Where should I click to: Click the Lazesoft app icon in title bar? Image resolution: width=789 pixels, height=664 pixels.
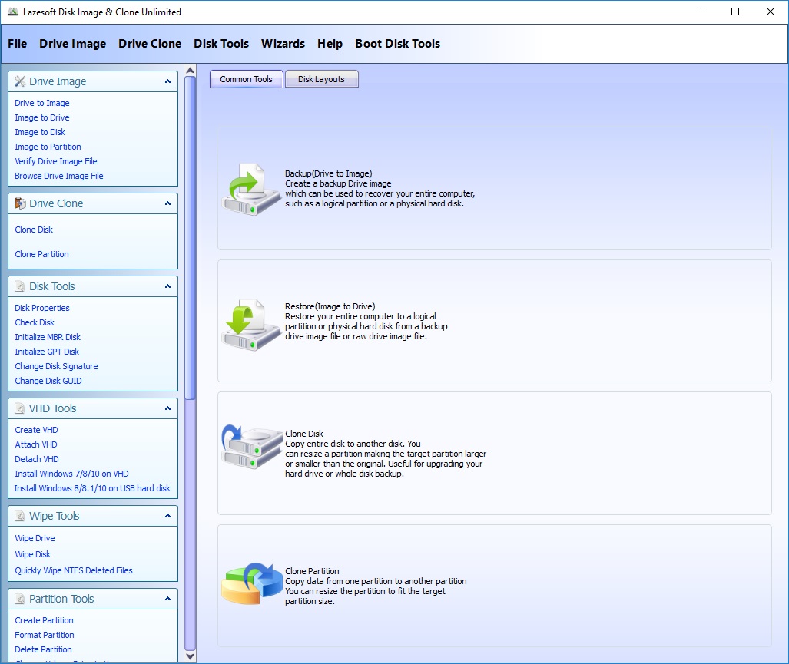click(x=13, y=12)
